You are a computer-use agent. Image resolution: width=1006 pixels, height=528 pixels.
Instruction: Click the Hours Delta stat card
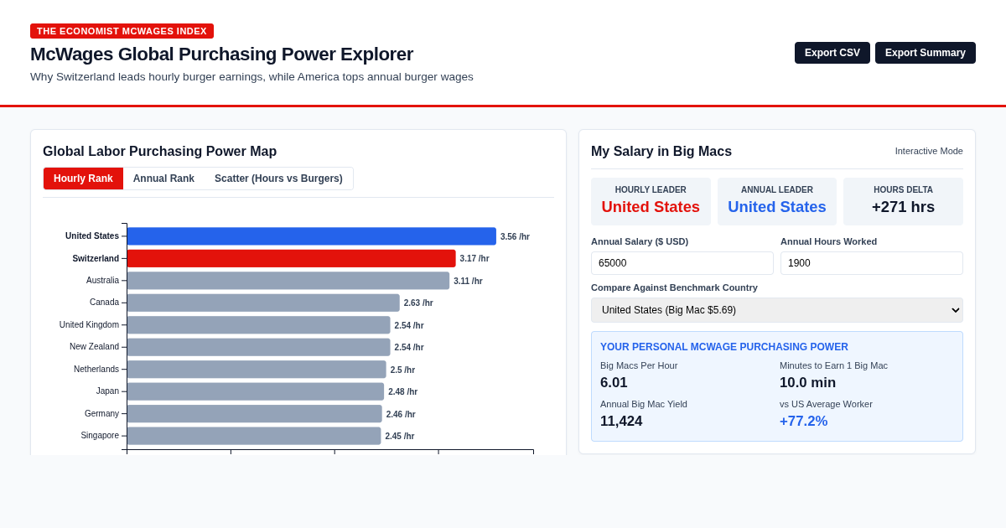903,201
